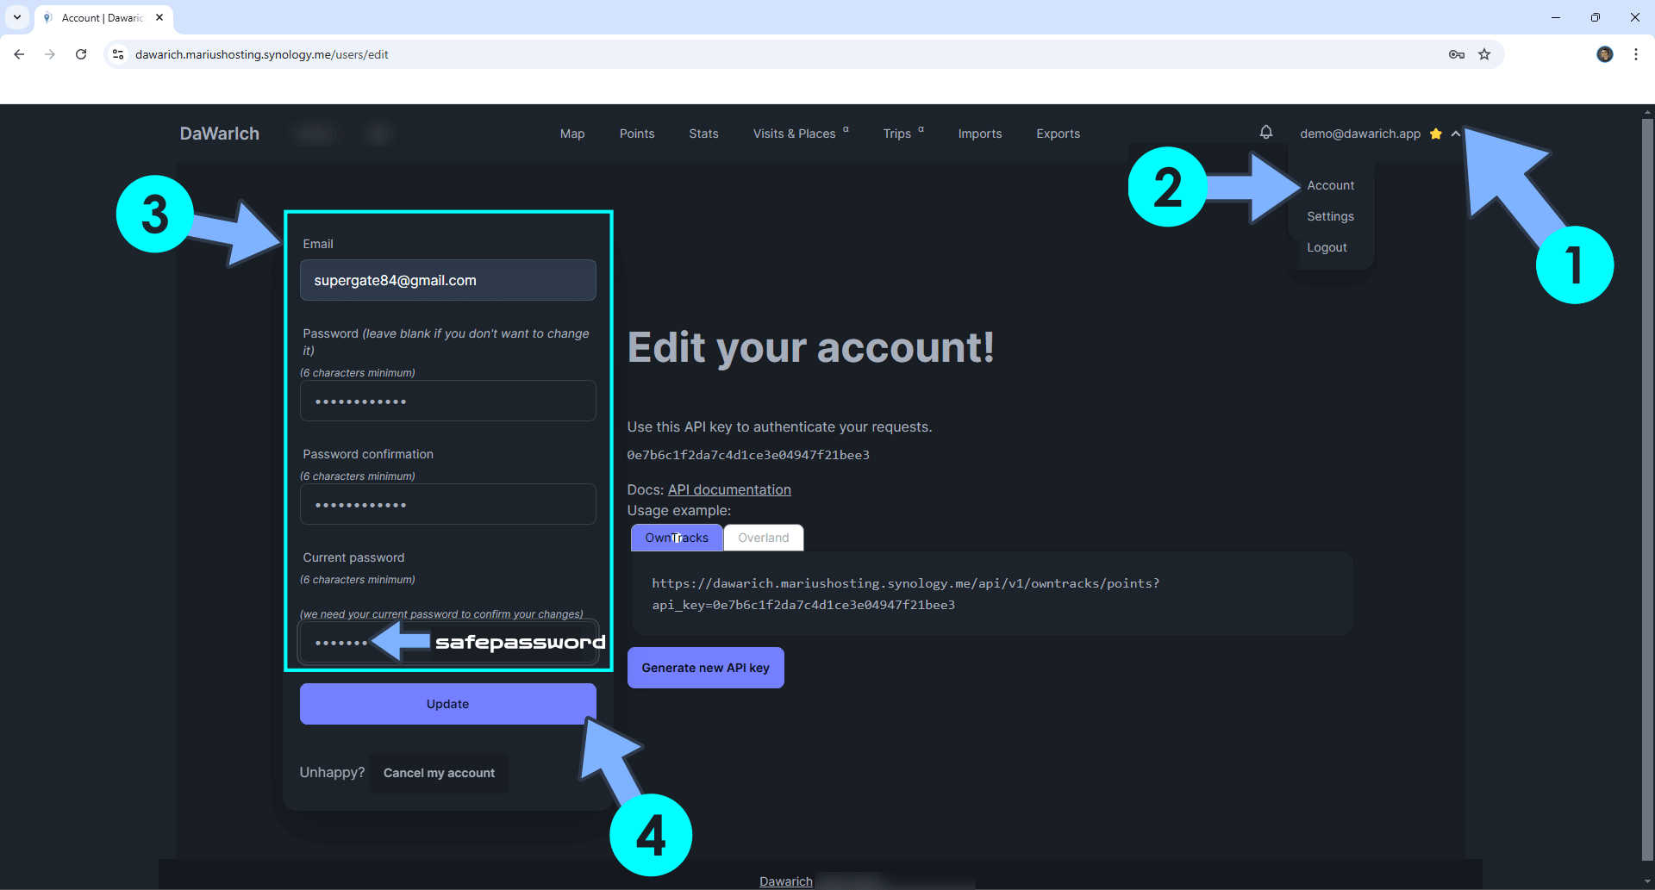Screen dimensions: 1655x890
Task: Open the Stats page
Action: [703, 134]
